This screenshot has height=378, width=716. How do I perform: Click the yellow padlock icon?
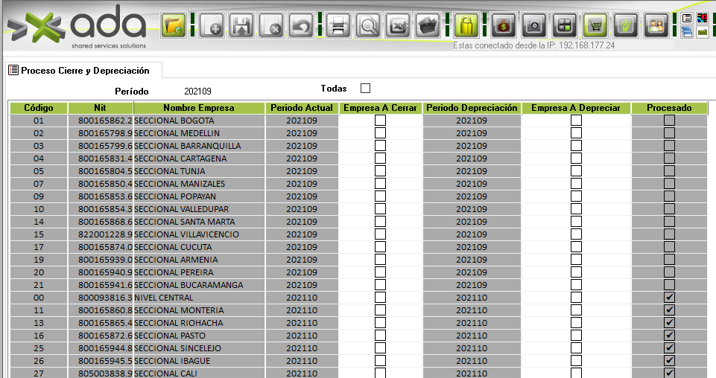[466, 26]
